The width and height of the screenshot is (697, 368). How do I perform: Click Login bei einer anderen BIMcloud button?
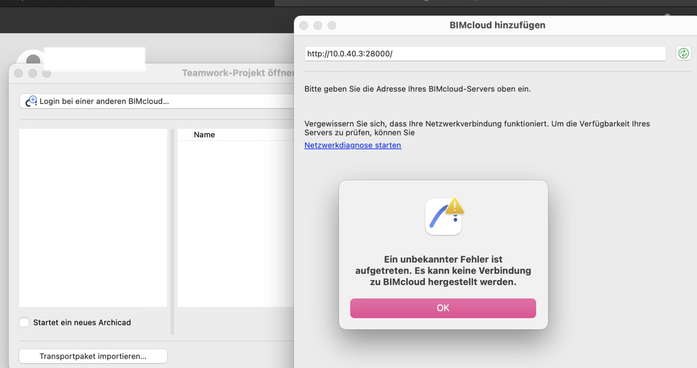pyautogui.click(x=156, y=101)
